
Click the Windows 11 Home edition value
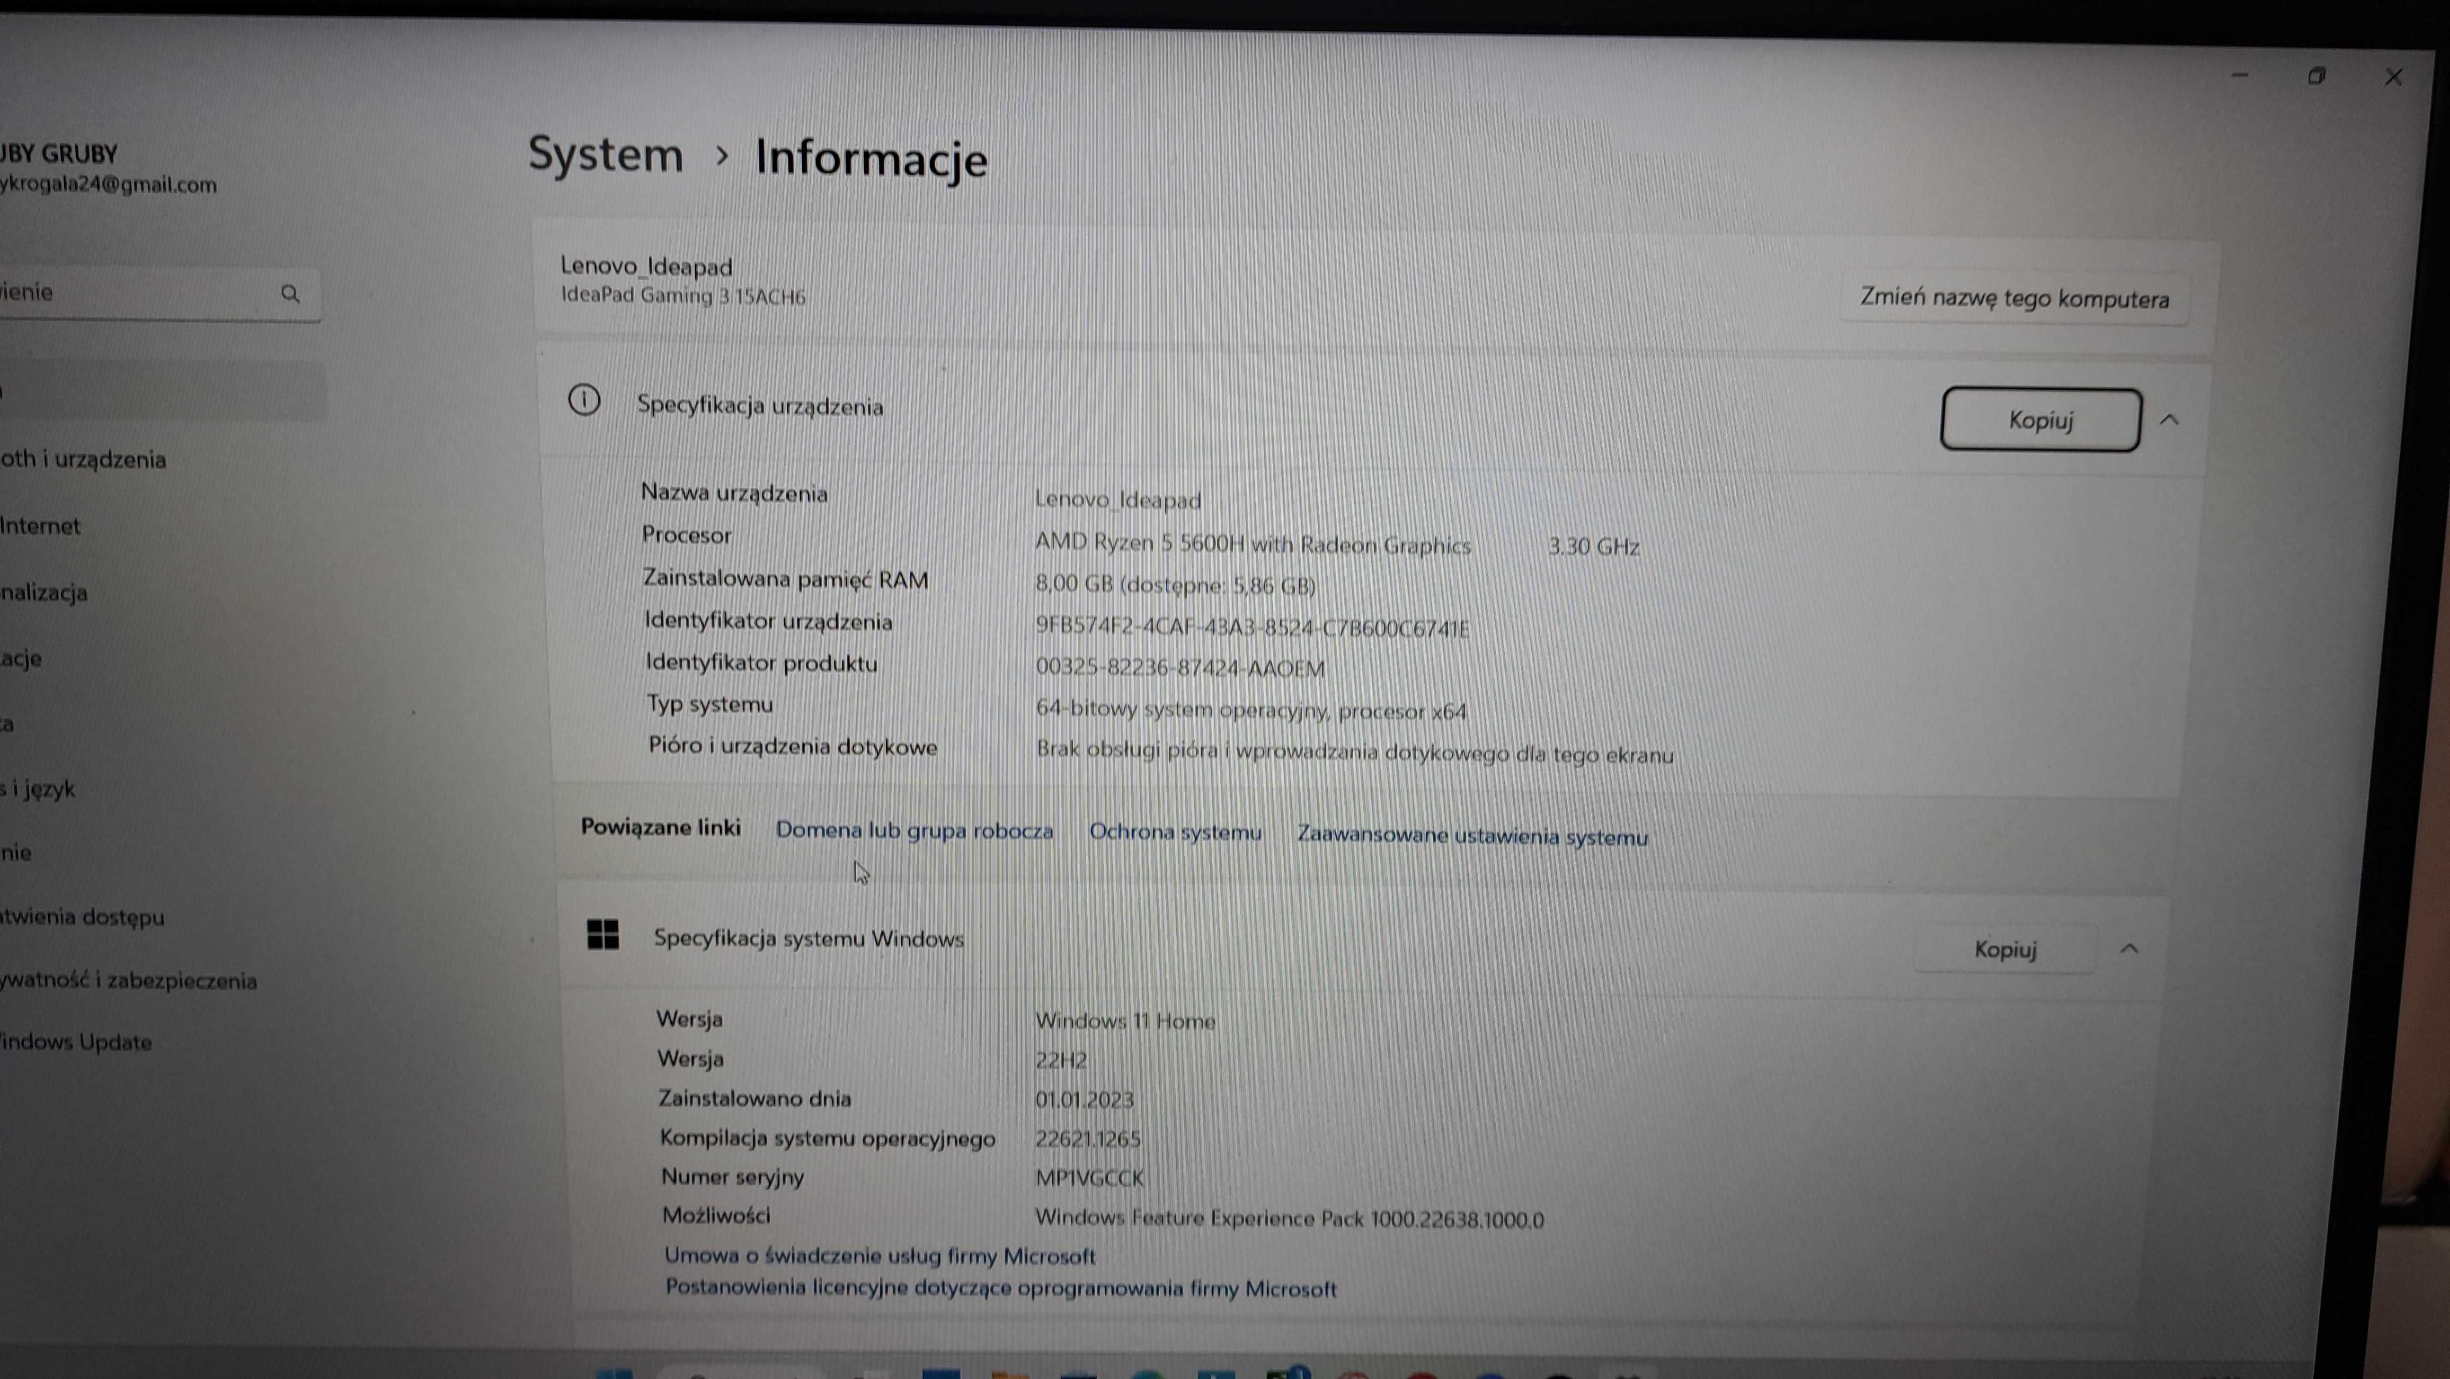point(1125,1020)
